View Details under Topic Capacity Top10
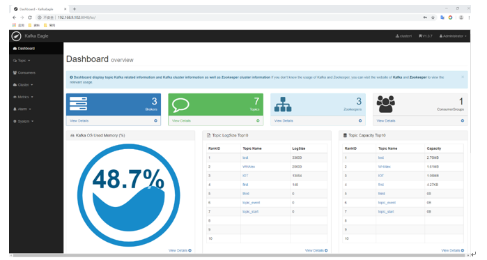This screenshot has width=487, height=260. pyautogui.click(x=453, y=250)
